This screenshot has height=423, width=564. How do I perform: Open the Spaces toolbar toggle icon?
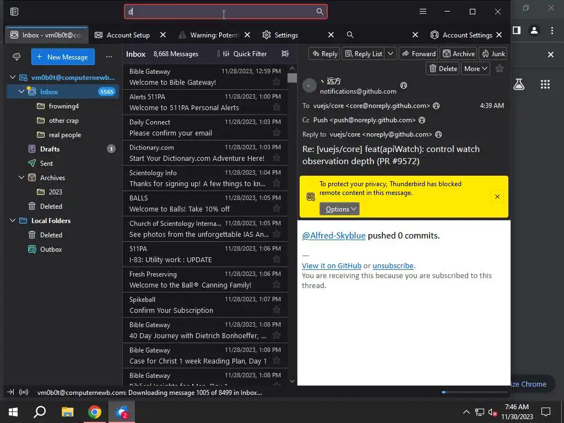click(14, 12)
